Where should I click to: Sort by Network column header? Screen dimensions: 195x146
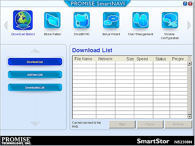pyautogui.click(x=106, y=59)
